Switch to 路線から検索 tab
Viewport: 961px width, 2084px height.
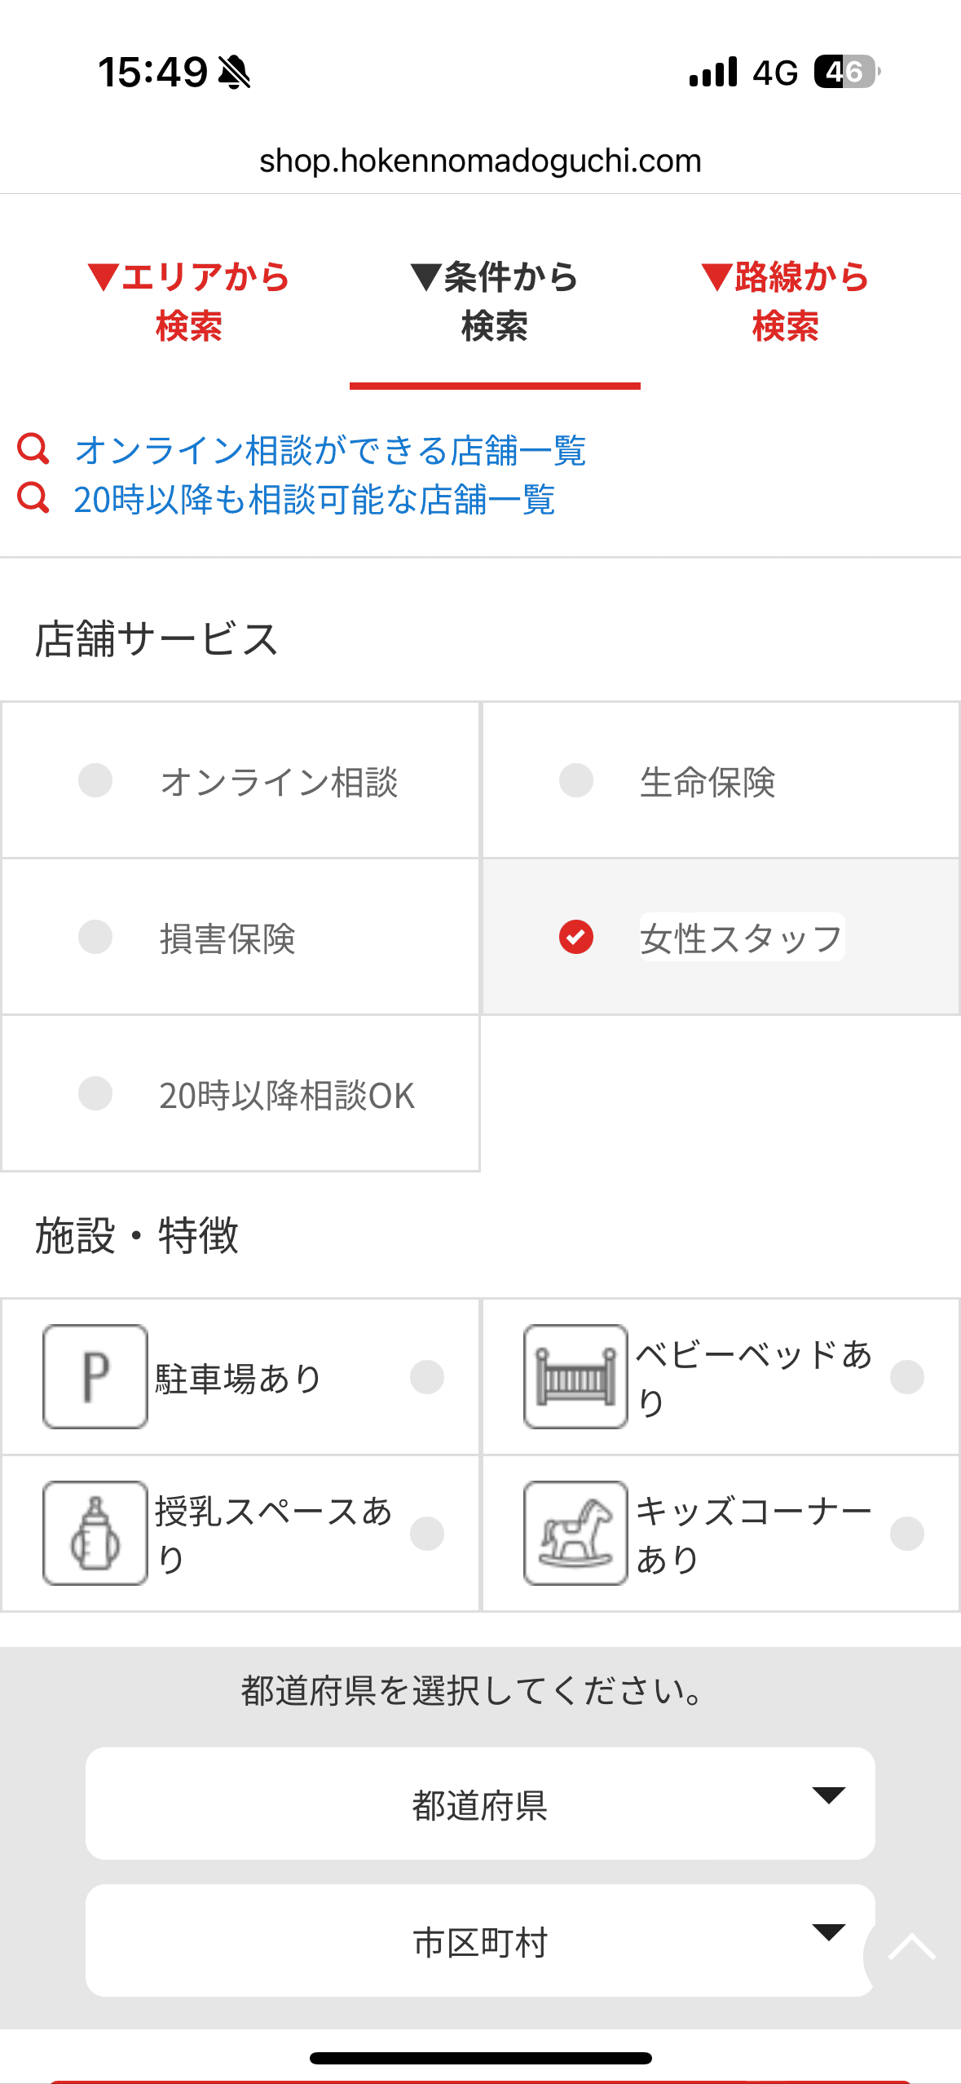coord(785,301)
